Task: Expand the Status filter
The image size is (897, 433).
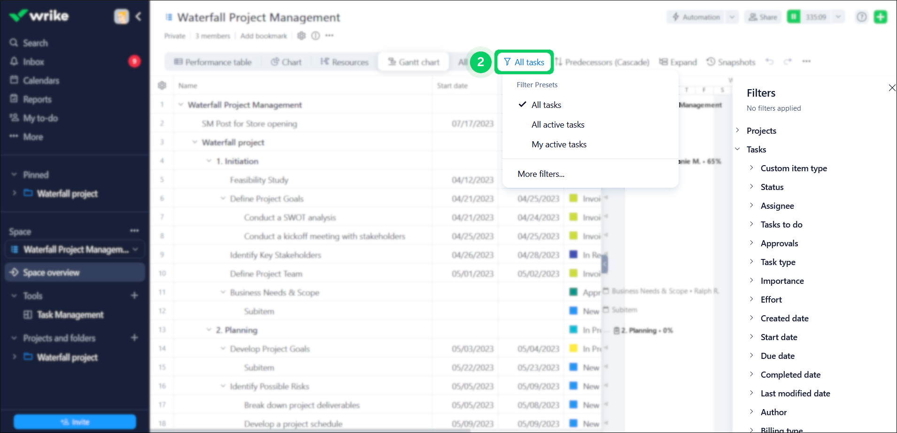Action: (772, 187)
